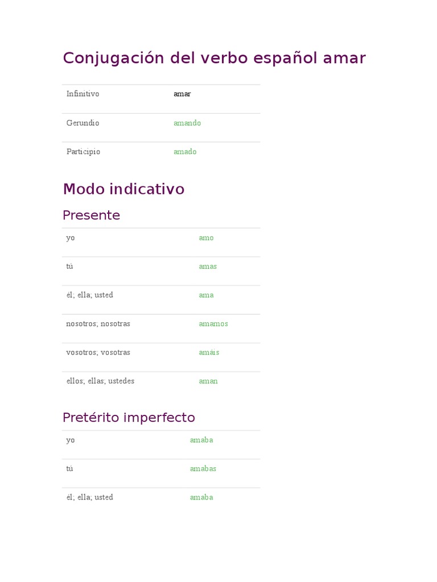The height and width of the screenshot is (582, 437).
Task: Click the present tense form 'amo'
Action: [206, 238]
